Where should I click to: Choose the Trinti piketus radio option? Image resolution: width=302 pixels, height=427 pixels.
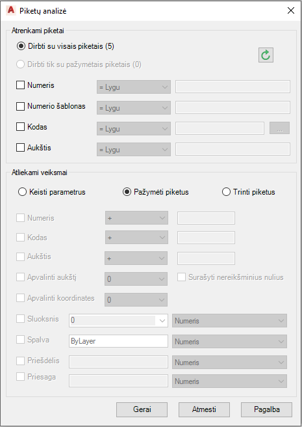[x=226, y=192]
